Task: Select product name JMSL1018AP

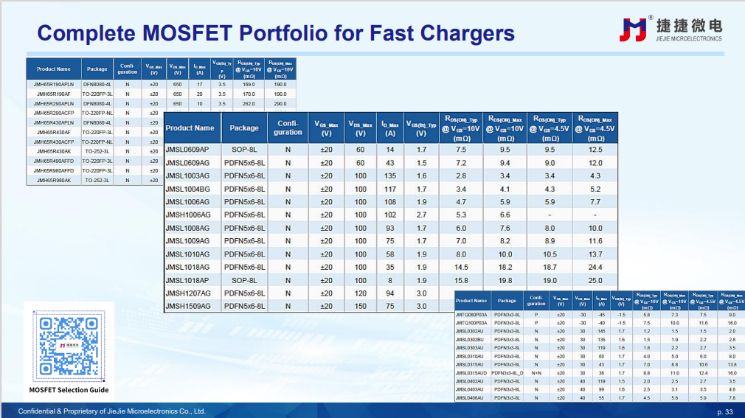Action: point(187,280)
